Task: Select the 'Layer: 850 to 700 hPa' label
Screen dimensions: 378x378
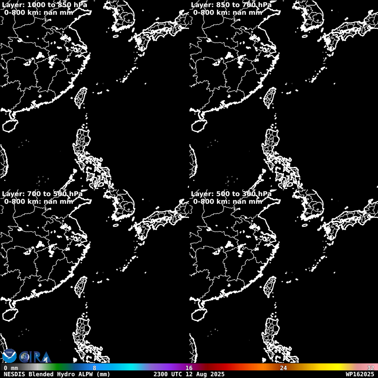Action: pos(231,5)
